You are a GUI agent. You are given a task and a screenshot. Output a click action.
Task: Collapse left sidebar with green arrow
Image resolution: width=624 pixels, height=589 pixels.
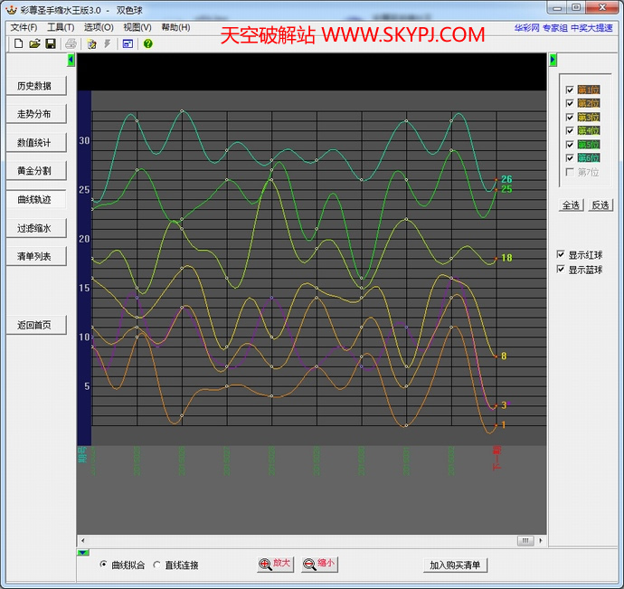click(71, 60)
